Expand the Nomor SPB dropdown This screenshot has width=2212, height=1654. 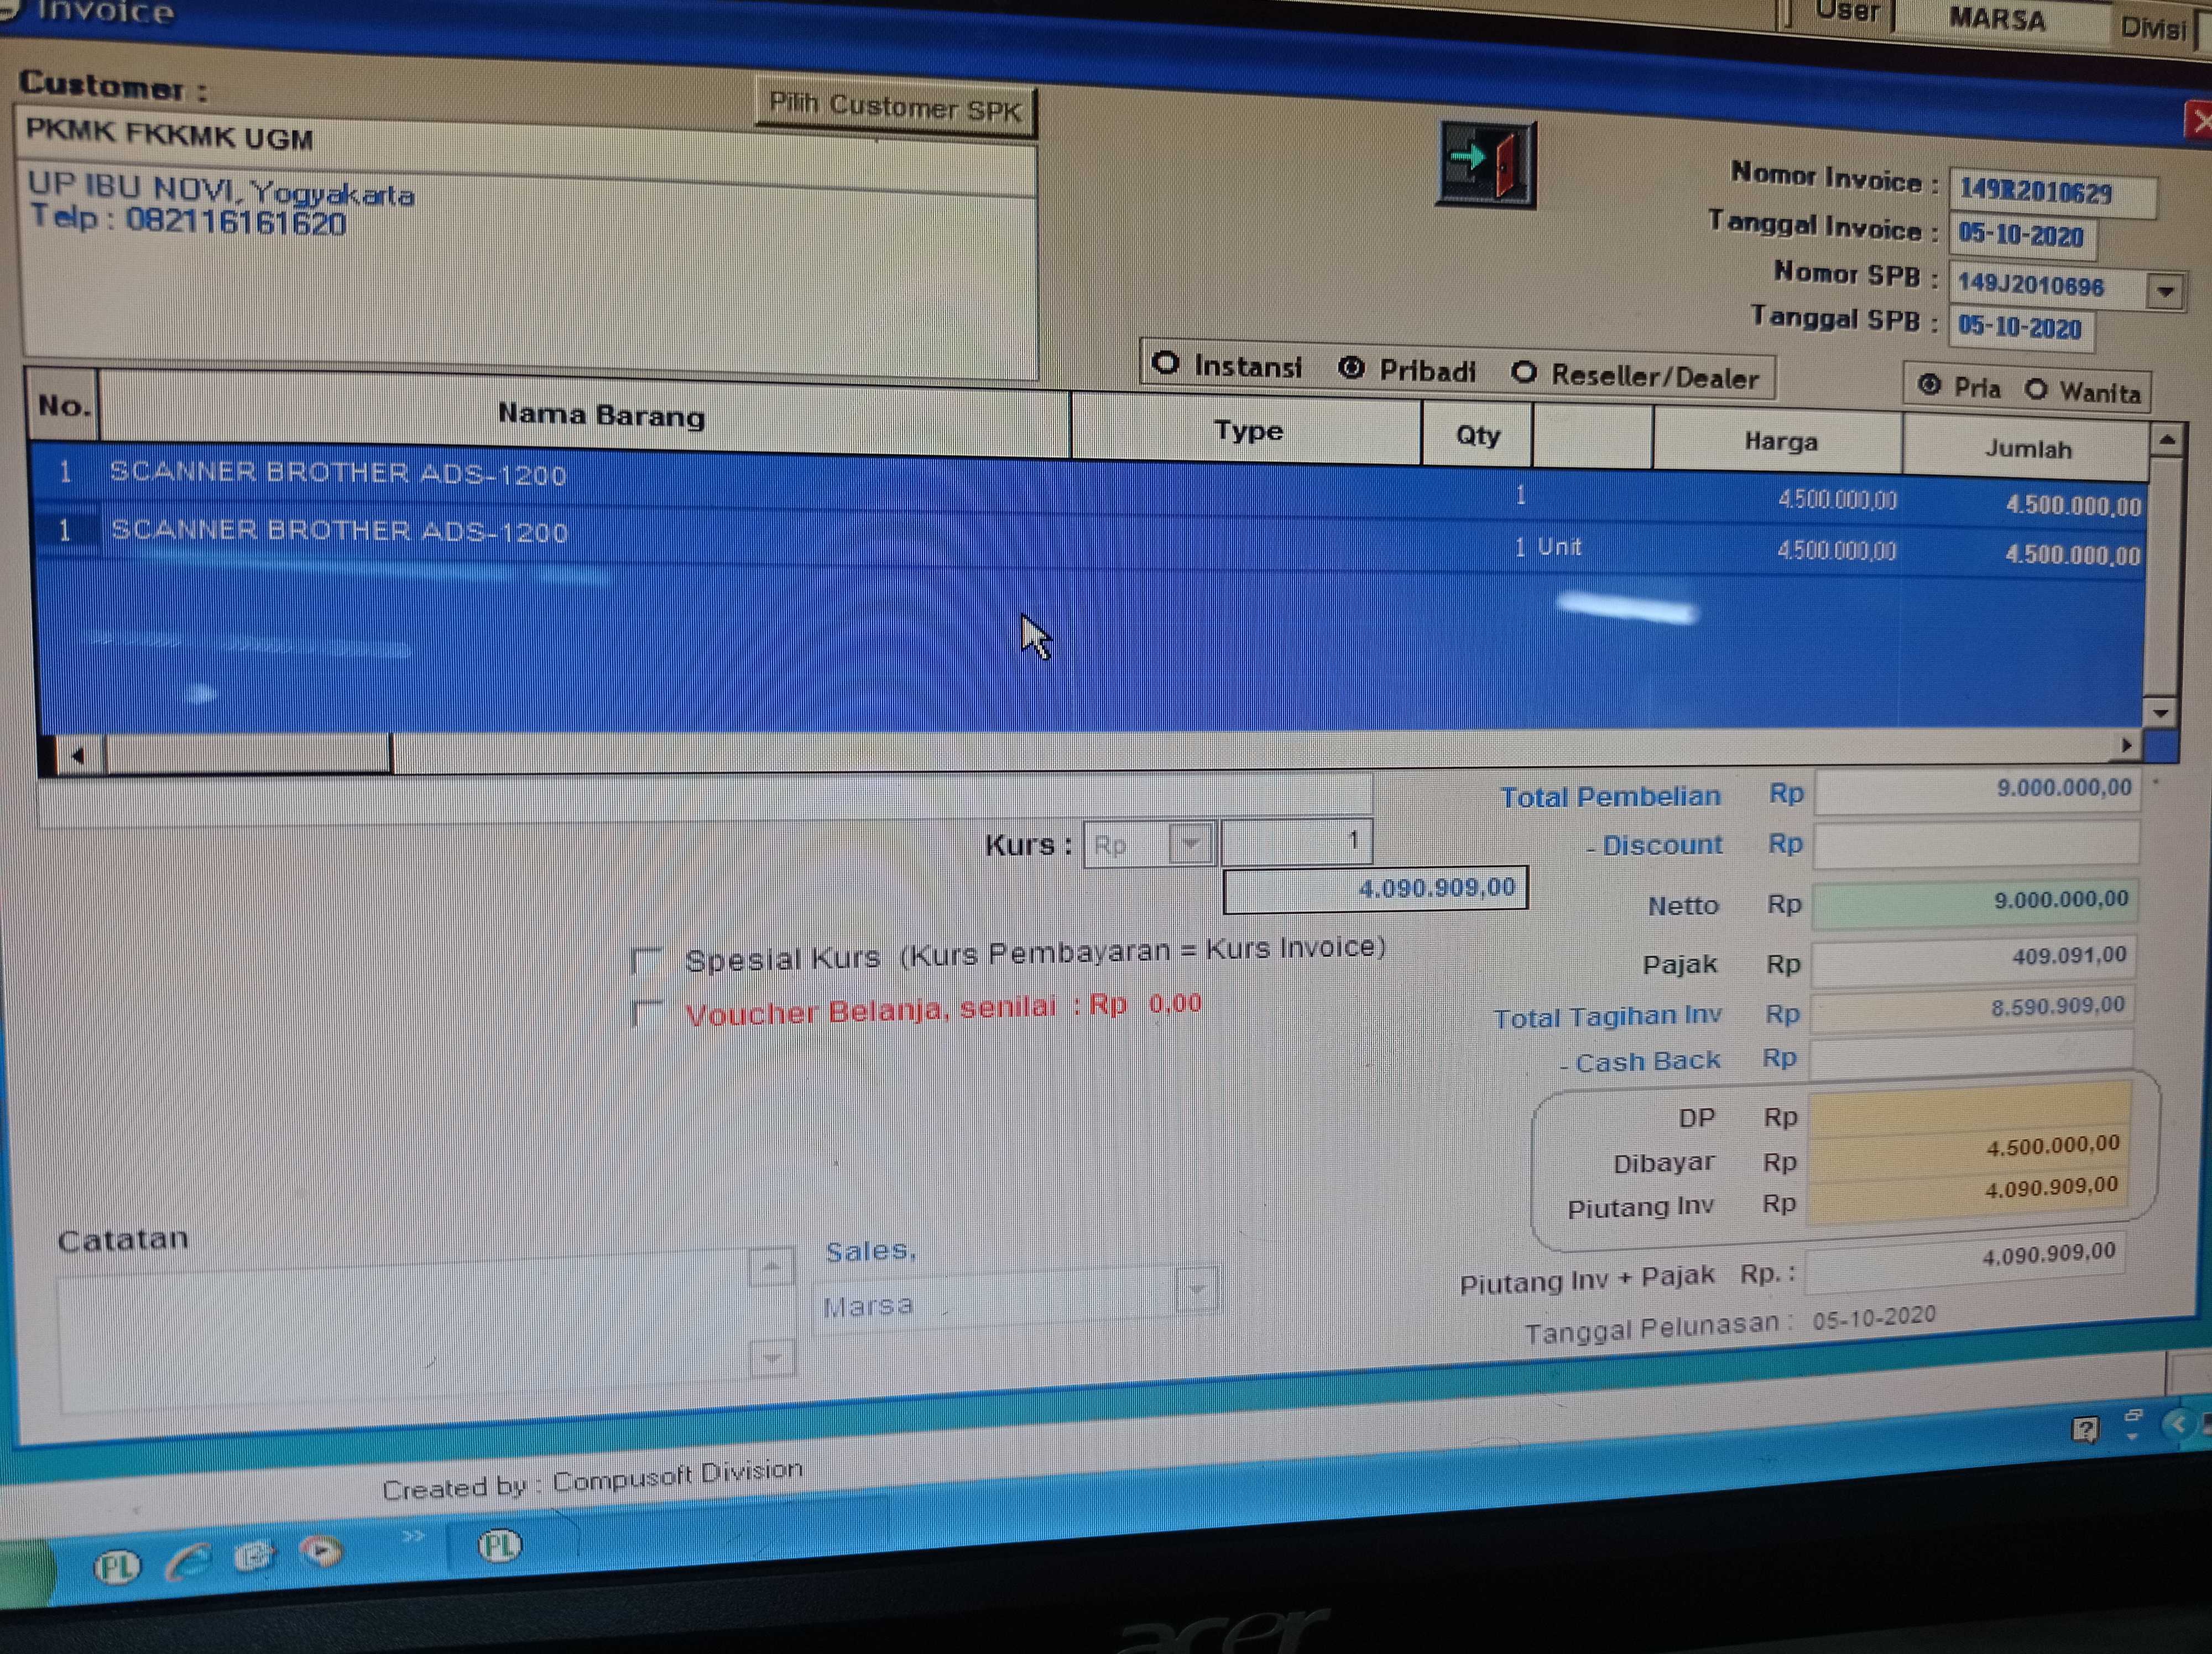tap(2165, 292)
